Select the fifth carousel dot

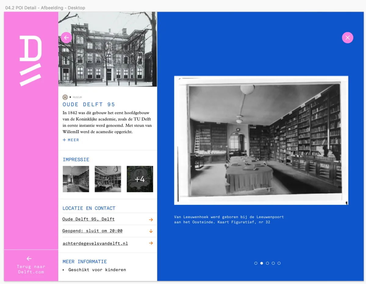(x=279, y=263)
